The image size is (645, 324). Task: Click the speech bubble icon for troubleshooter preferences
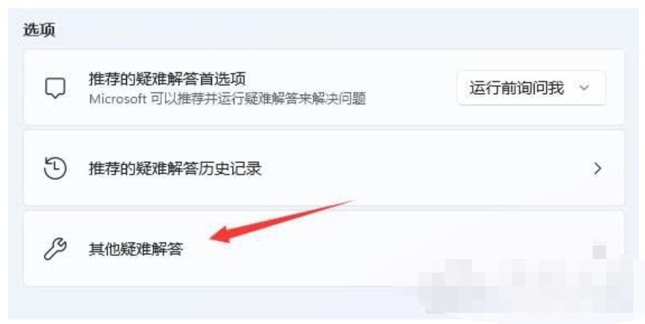pos(55,87)
